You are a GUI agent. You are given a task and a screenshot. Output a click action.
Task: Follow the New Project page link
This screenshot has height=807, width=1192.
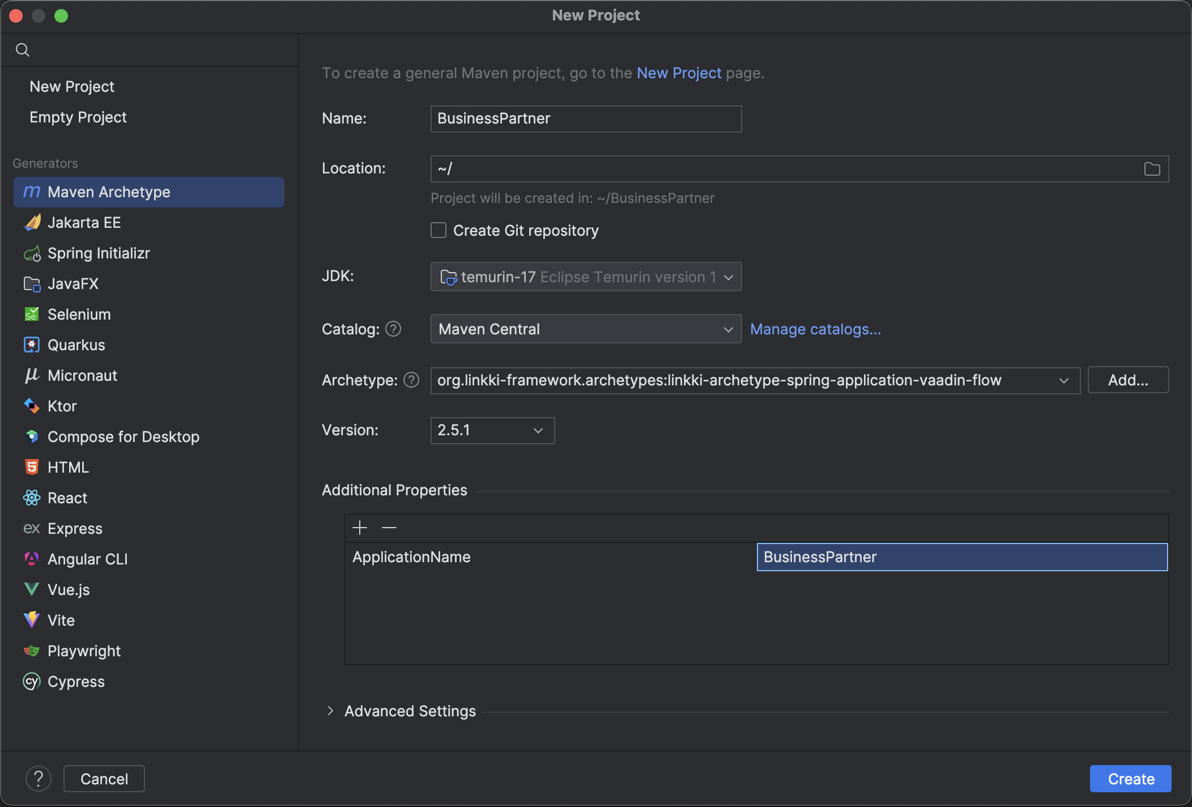pyautogui.click(x=679, y=73)
